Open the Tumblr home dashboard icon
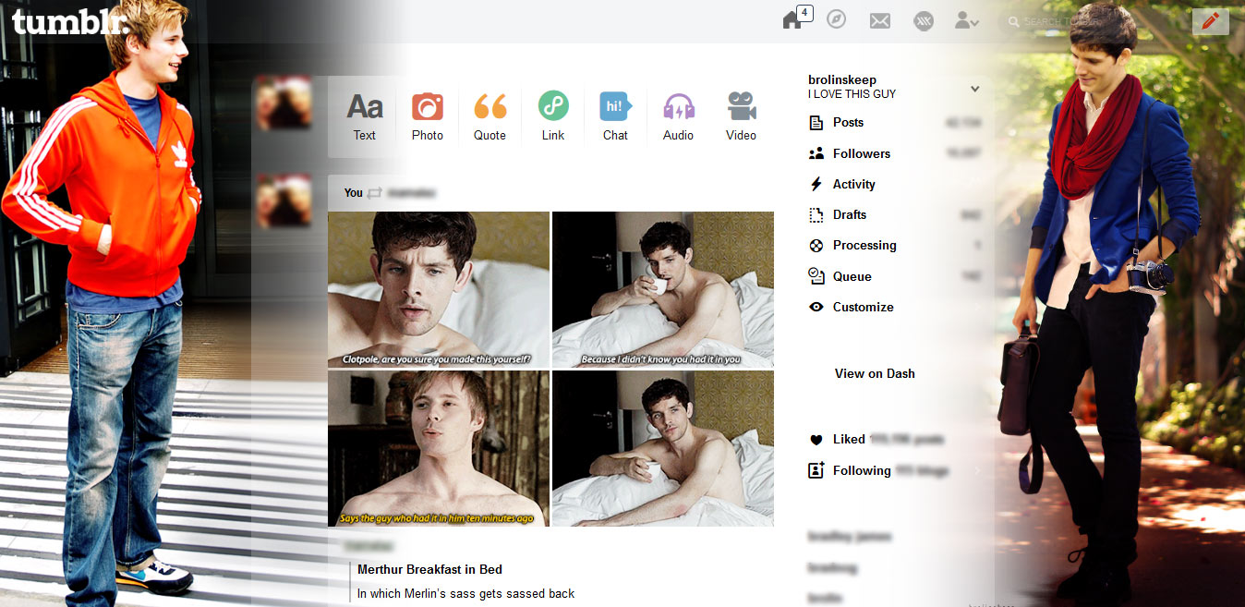The height and width of the screenshot is (607, 1245). click(x=792, y=20)
